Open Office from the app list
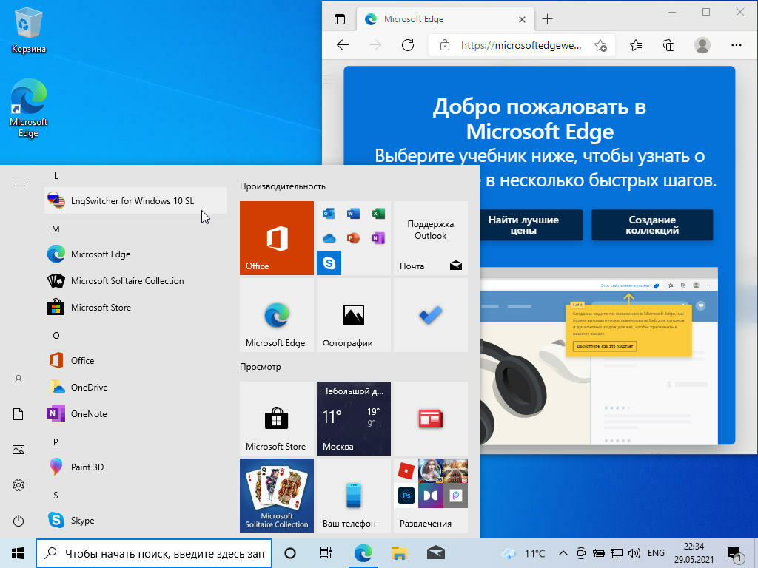Screen dimensions: 758x568 (135, 360)
